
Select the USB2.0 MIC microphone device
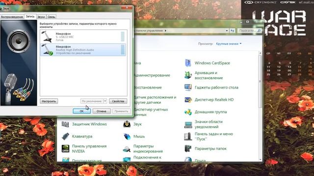click(83, 37)
